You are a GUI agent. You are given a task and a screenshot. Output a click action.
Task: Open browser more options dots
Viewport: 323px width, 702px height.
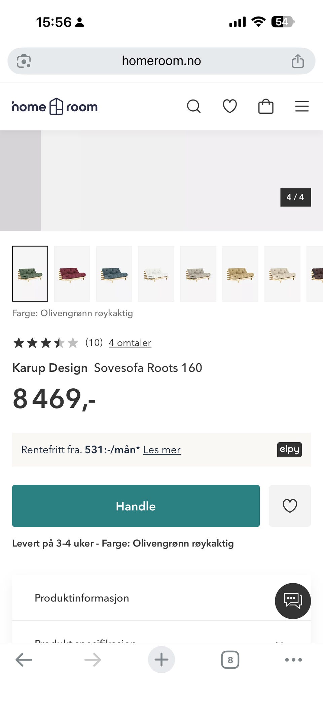click(293, 659)
